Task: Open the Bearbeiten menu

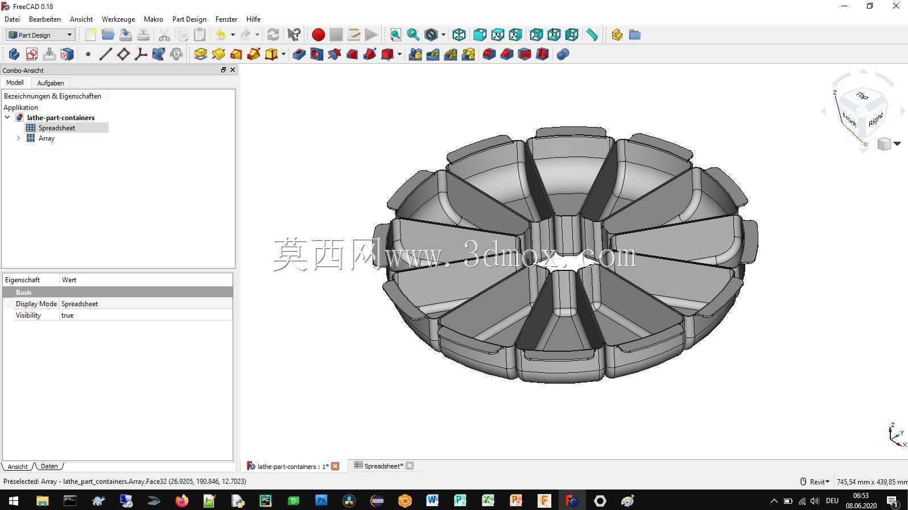Action: [x=45, y=19]
